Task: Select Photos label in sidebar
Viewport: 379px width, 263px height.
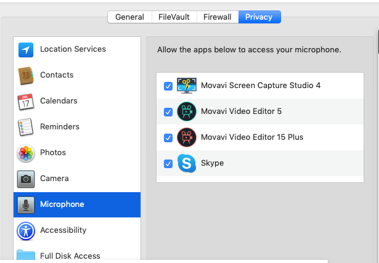Action: pos(53,152)
